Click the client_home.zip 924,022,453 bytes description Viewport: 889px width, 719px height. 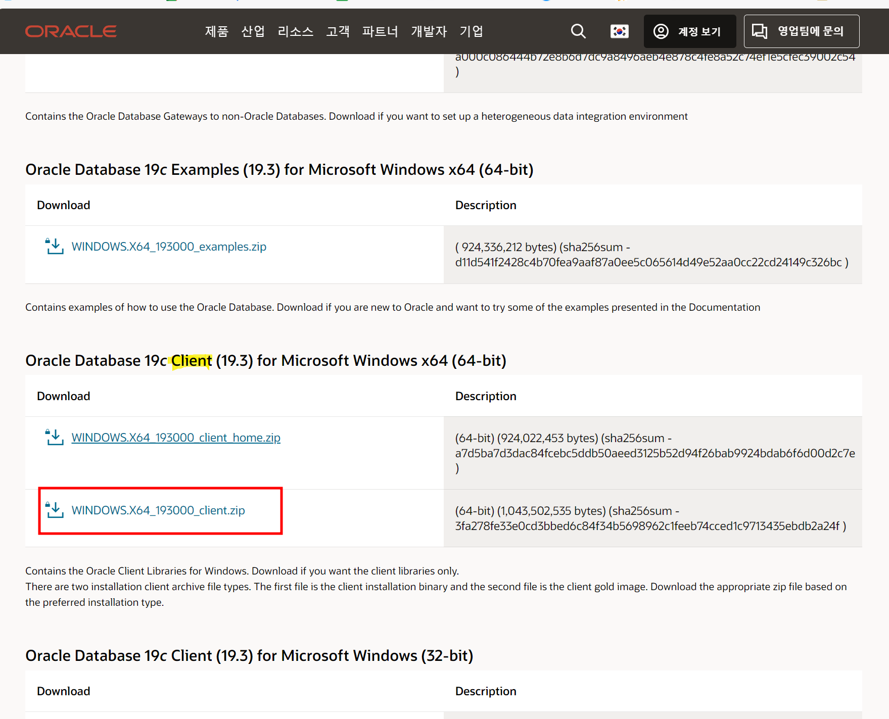tap(655, 453)
